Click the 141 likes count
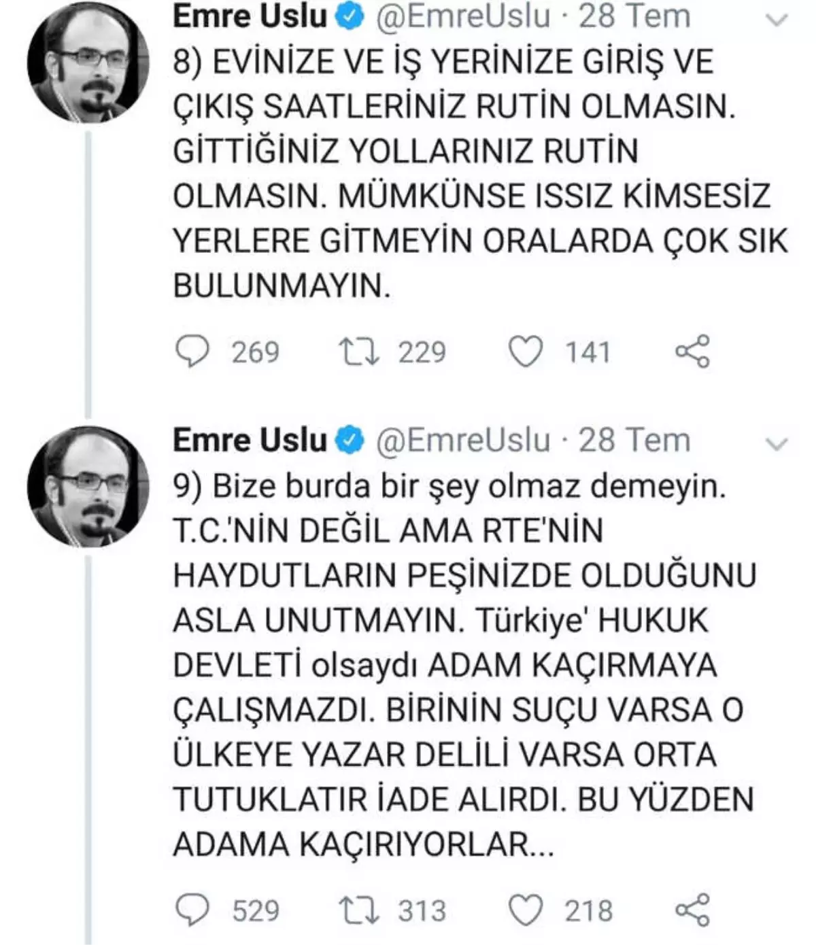The image size is (816, 945). (x=587, y=351)
